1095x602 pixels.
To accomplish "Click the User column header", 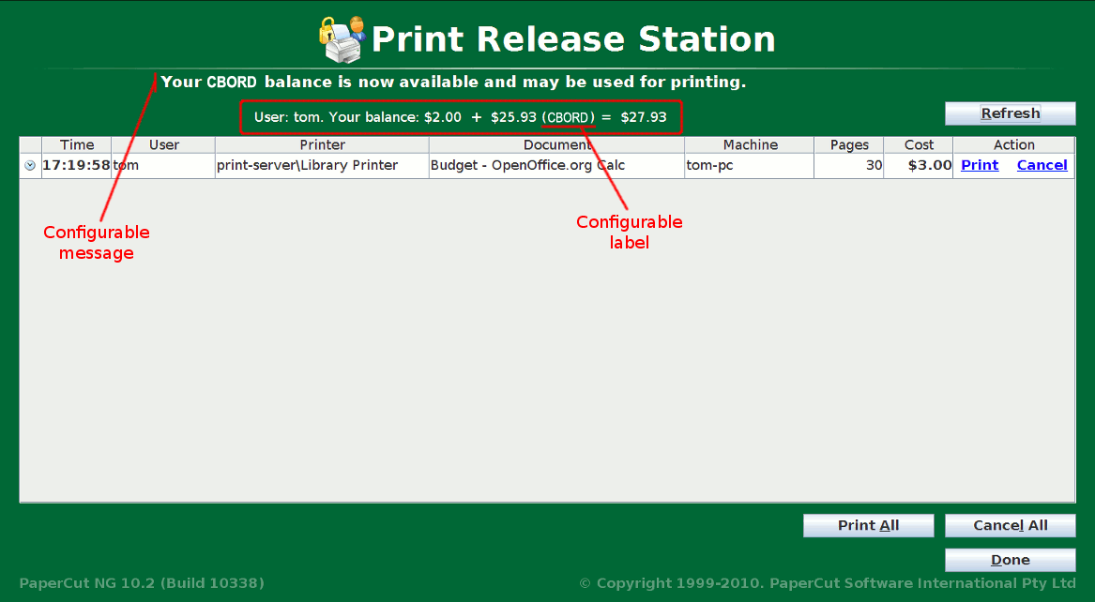I will coord(163,145).
